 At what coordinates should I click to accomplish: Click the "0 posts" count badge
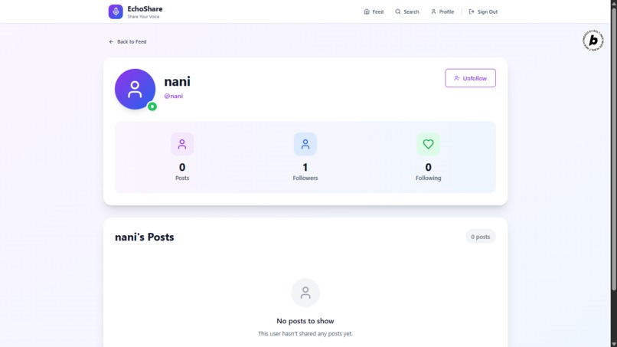tap(481, 237)
